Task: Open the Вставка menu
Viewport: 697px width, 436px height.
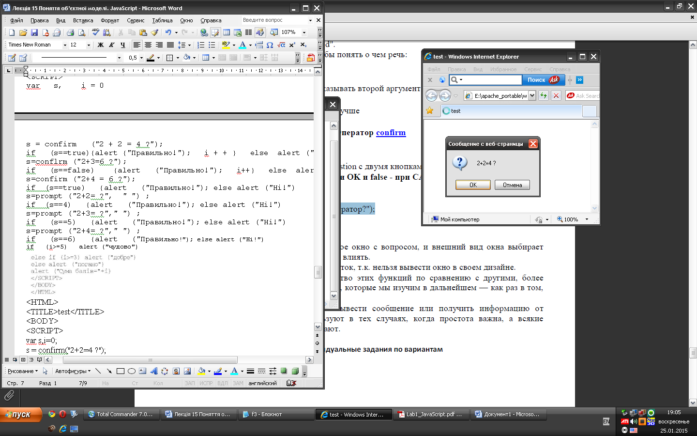Action: pos(83,20)
